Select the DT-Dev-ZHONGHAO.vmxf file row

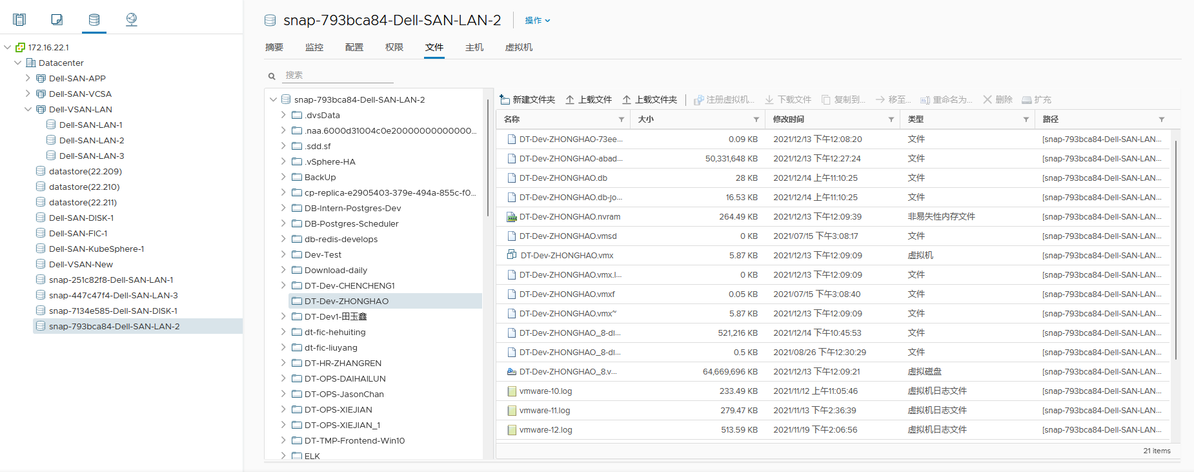click(834, 294)
